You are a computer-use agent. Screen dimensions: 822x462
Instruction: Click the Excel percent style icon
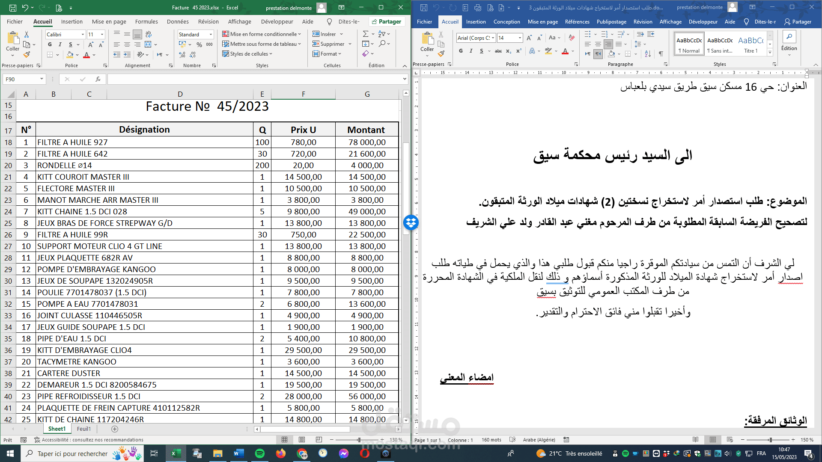click(199, 44)
